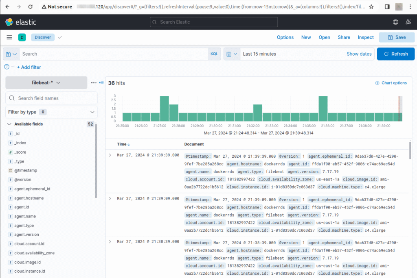Open the chevron beside Discover breadcrumb
Viewport: 417px width, 278px height.
(x=60, y=37)
